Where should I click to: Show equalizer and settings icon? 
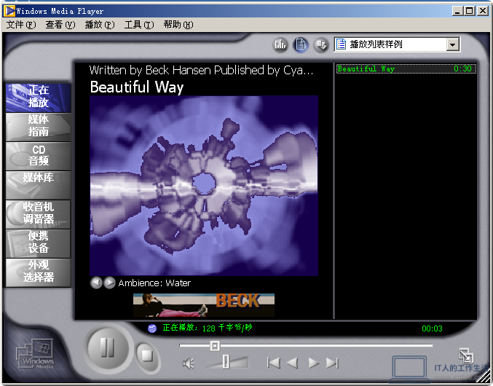[280, 44]
